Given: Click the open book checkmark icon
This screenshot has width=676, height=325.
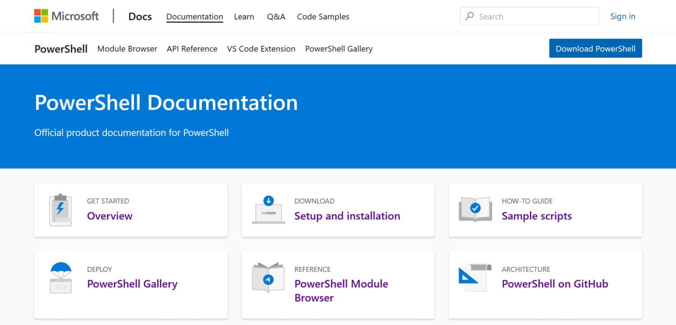Looking at the screenshot, I should point(475,209).
